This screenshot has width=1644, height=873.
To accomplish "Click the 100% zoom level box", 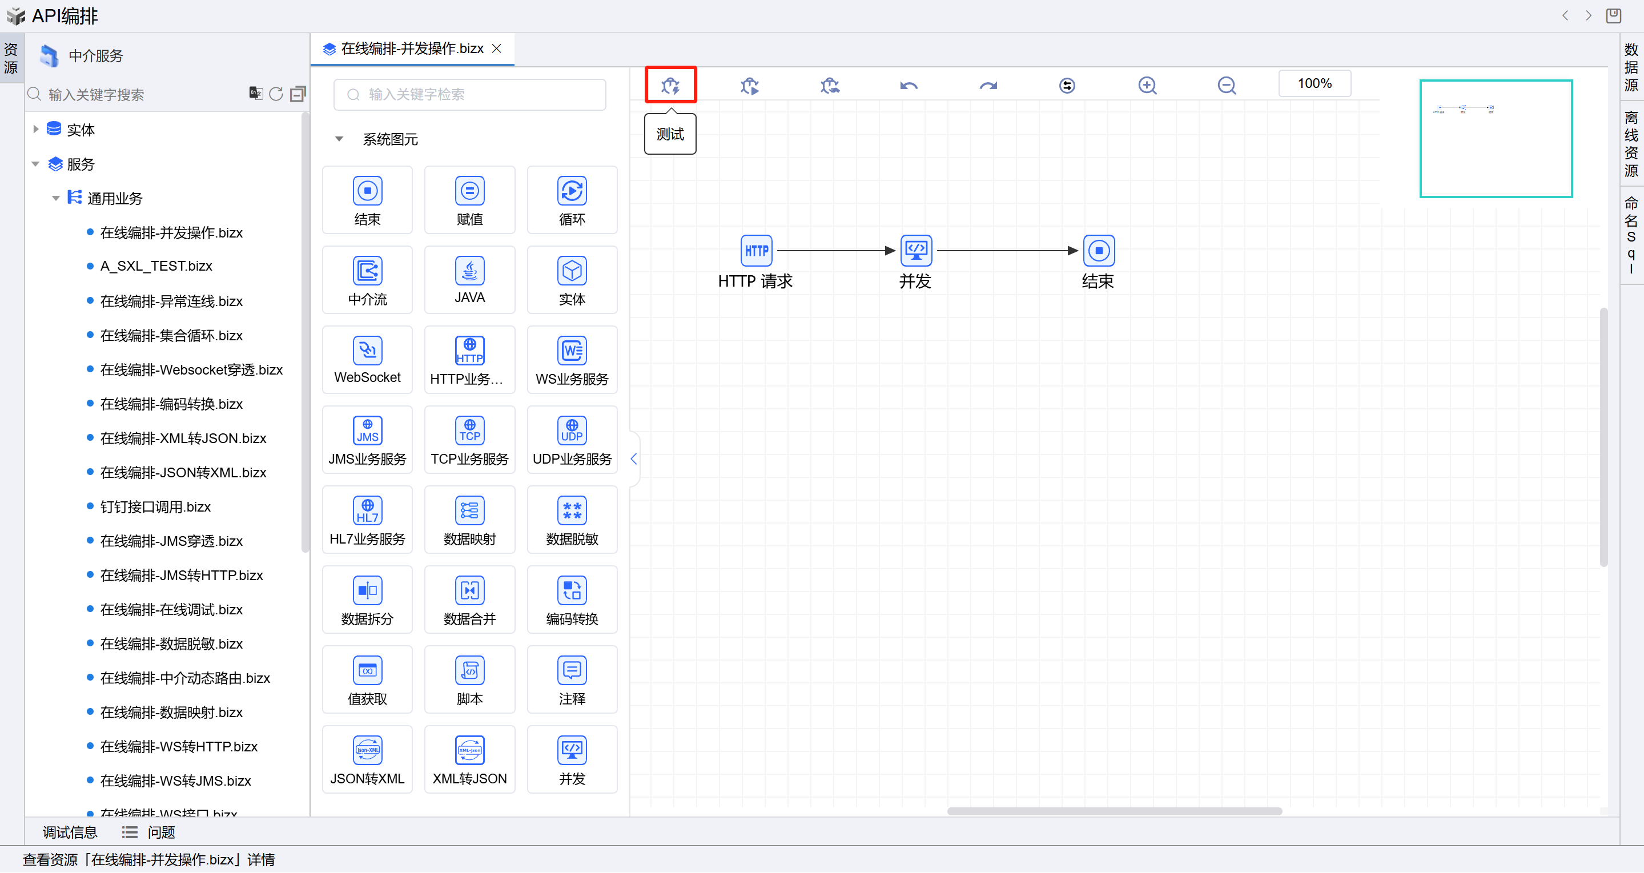I will point(1314,83).
